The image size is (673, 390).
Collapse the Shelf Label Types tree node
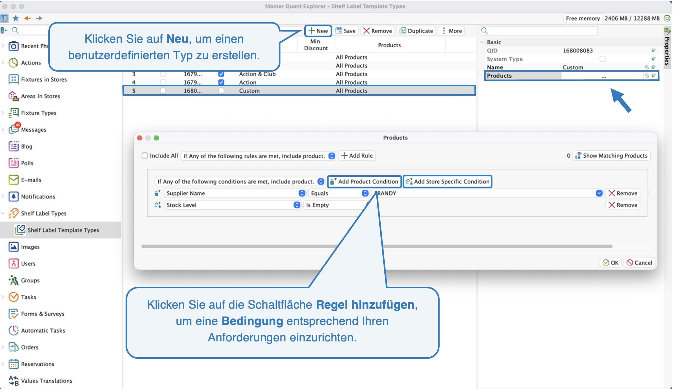point(3,213)
